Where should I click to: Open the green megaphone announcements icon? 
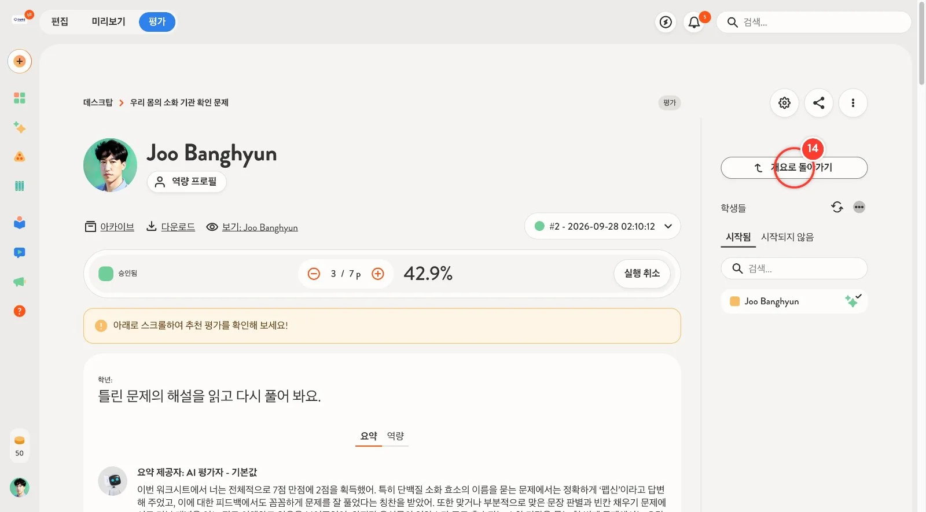point(20,282)
